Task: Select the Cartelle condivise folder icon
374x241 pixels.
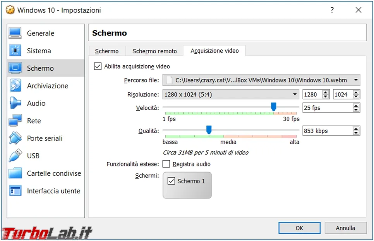Action: pos(15,173)
